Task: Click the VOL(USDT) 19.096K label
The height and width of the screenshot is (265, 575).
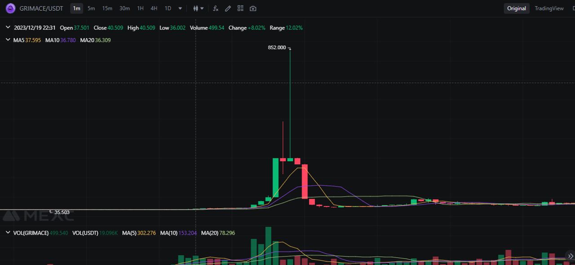Action: click(x=95, y=233)
